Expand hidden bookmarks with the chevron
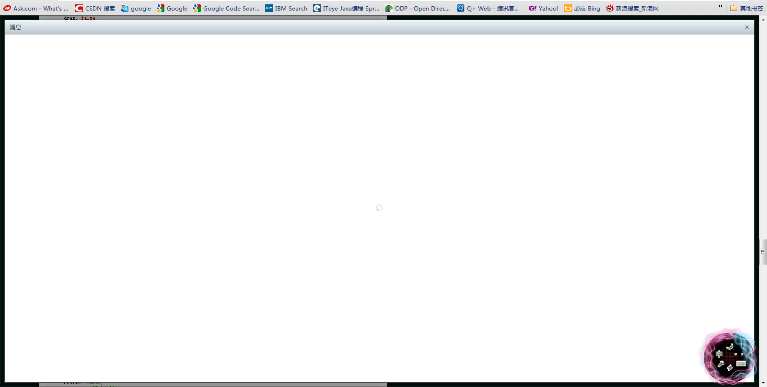The height and width of the screenshot is (387, 767). tap(720, 6)
